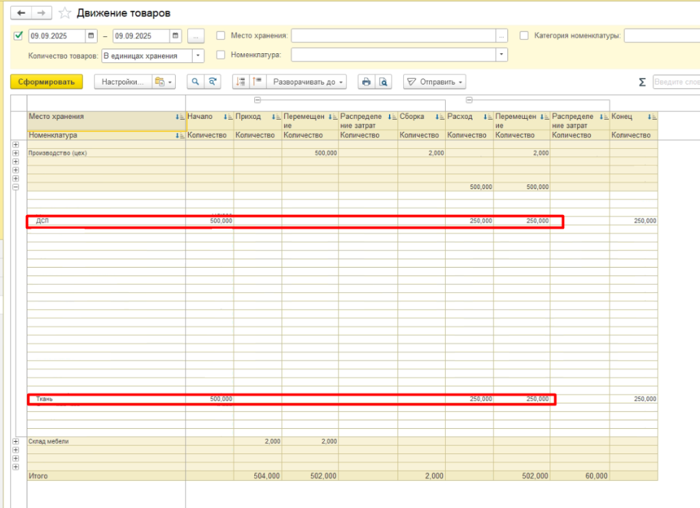Add report to favorites with the star
The image size is (700, 508).
65,13
